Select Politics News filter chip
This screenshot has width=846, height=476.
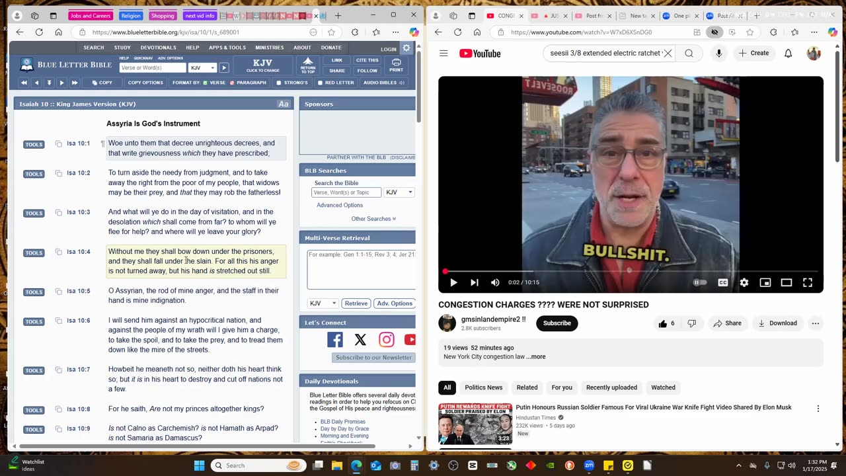pyautogui.click(x=483, y=387)
